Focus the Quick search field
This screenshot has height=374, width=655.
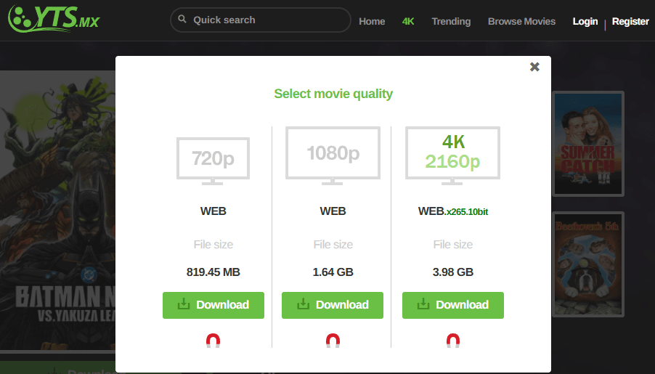(260, 20)
